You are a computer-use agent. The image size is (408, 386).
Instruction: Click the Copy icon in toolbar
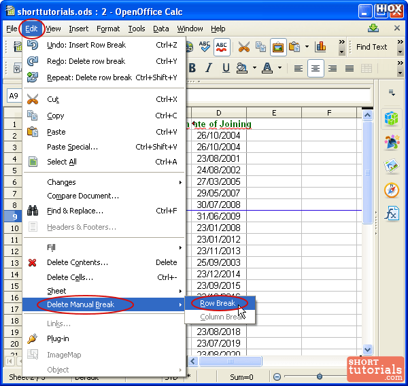point(260,47)
